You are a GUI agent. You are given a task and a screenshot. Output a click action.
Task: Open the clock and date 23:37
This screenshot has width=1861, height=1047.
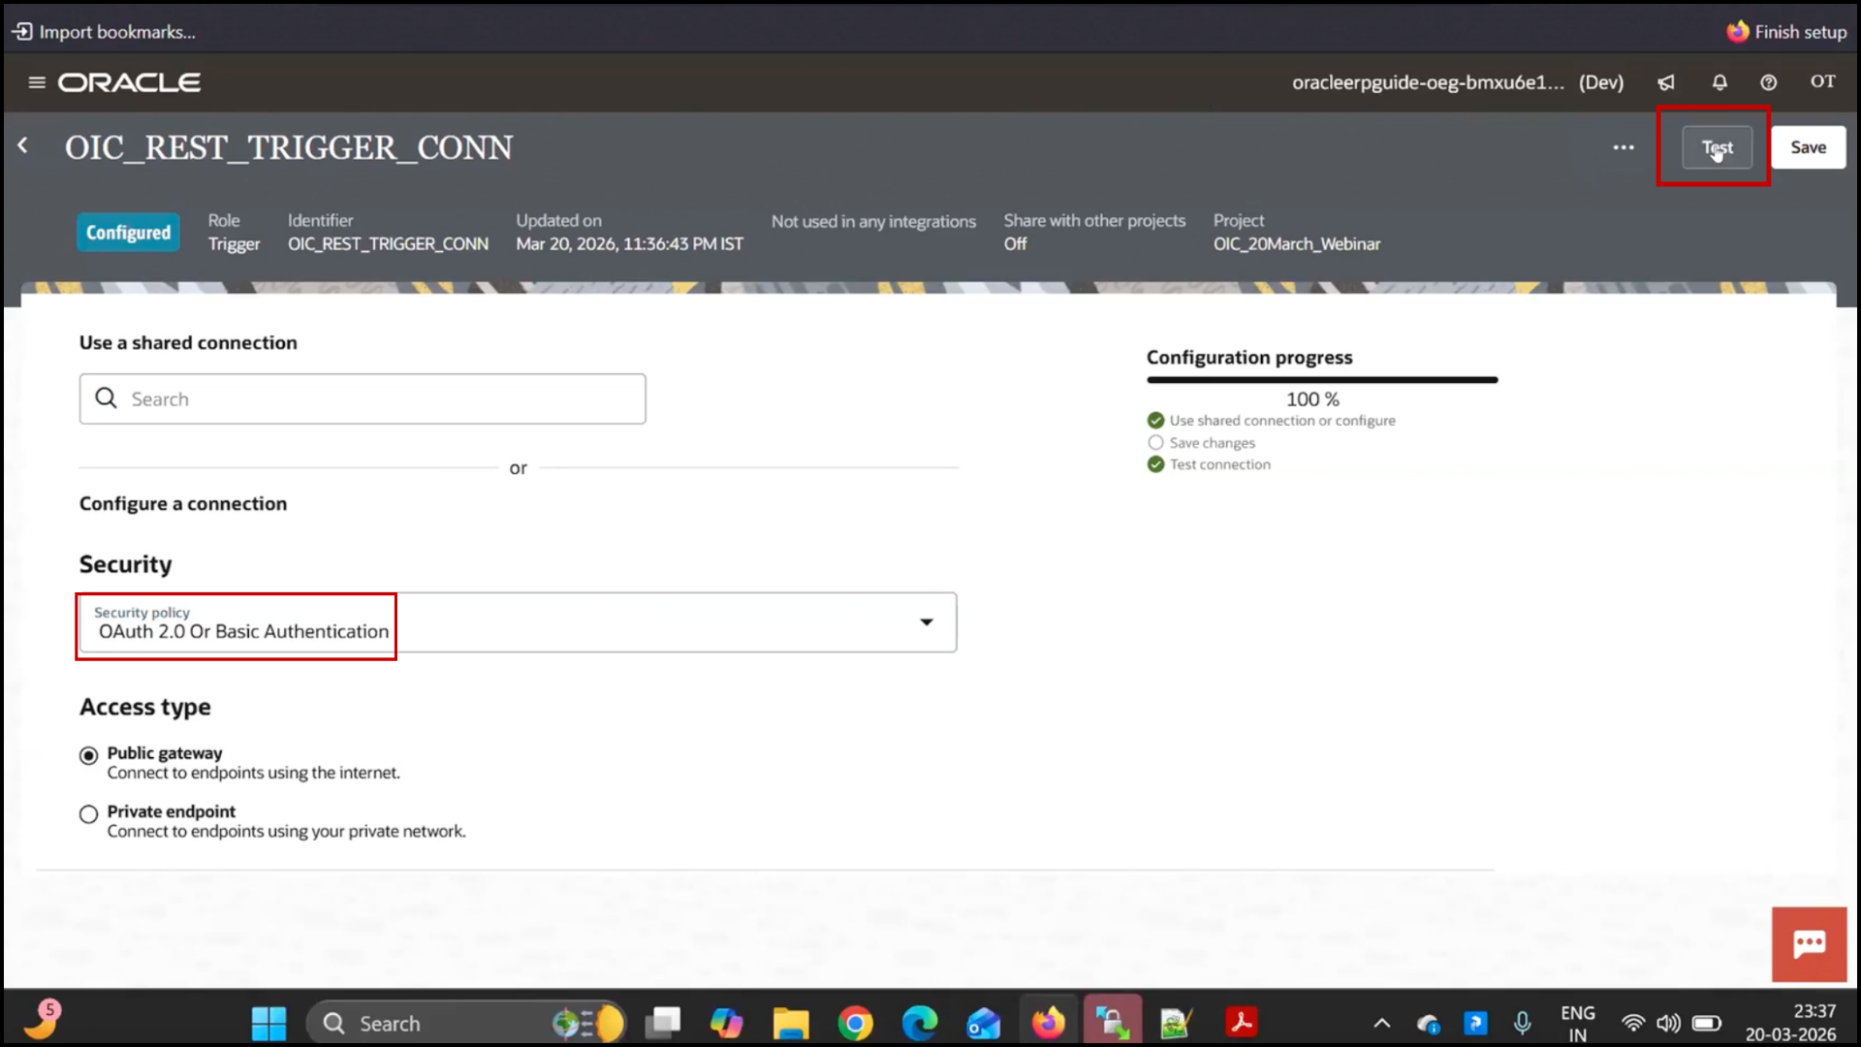1791,1024
